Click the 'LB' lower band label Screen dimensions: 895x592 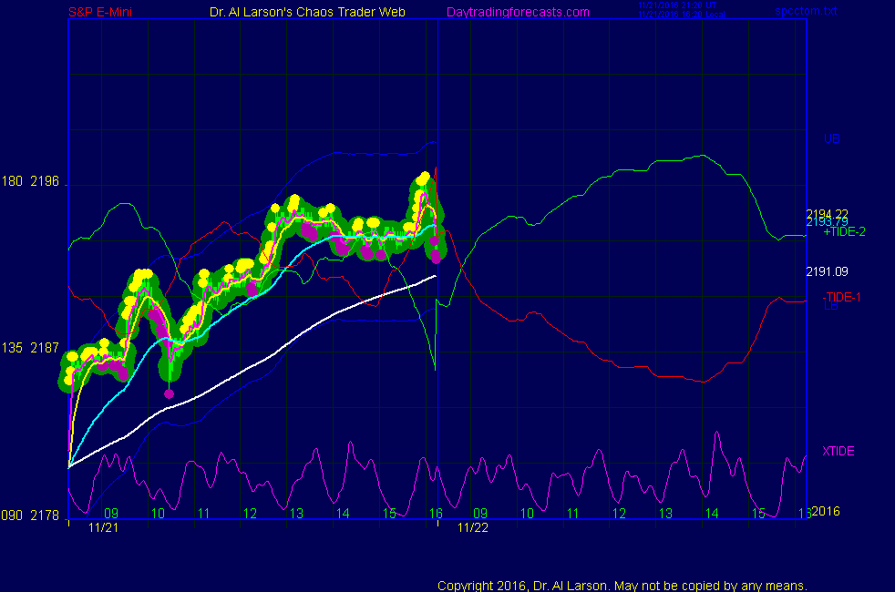pyautogui.click(x=831, y=306)
